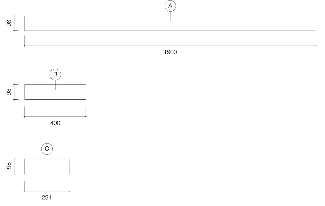The image size is (325, 206).
Task: Select the vertical dimension line beside part A
Action: point(15,23)
